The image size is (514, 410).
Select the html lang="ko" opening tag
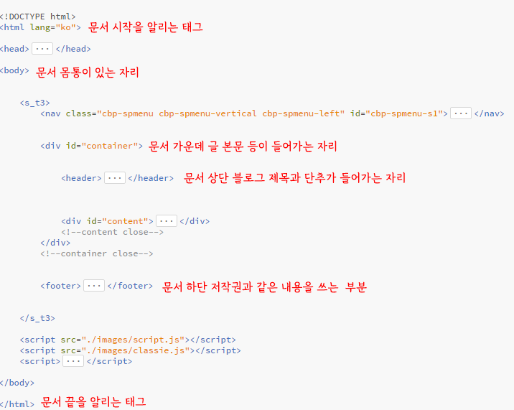[40, 27]
